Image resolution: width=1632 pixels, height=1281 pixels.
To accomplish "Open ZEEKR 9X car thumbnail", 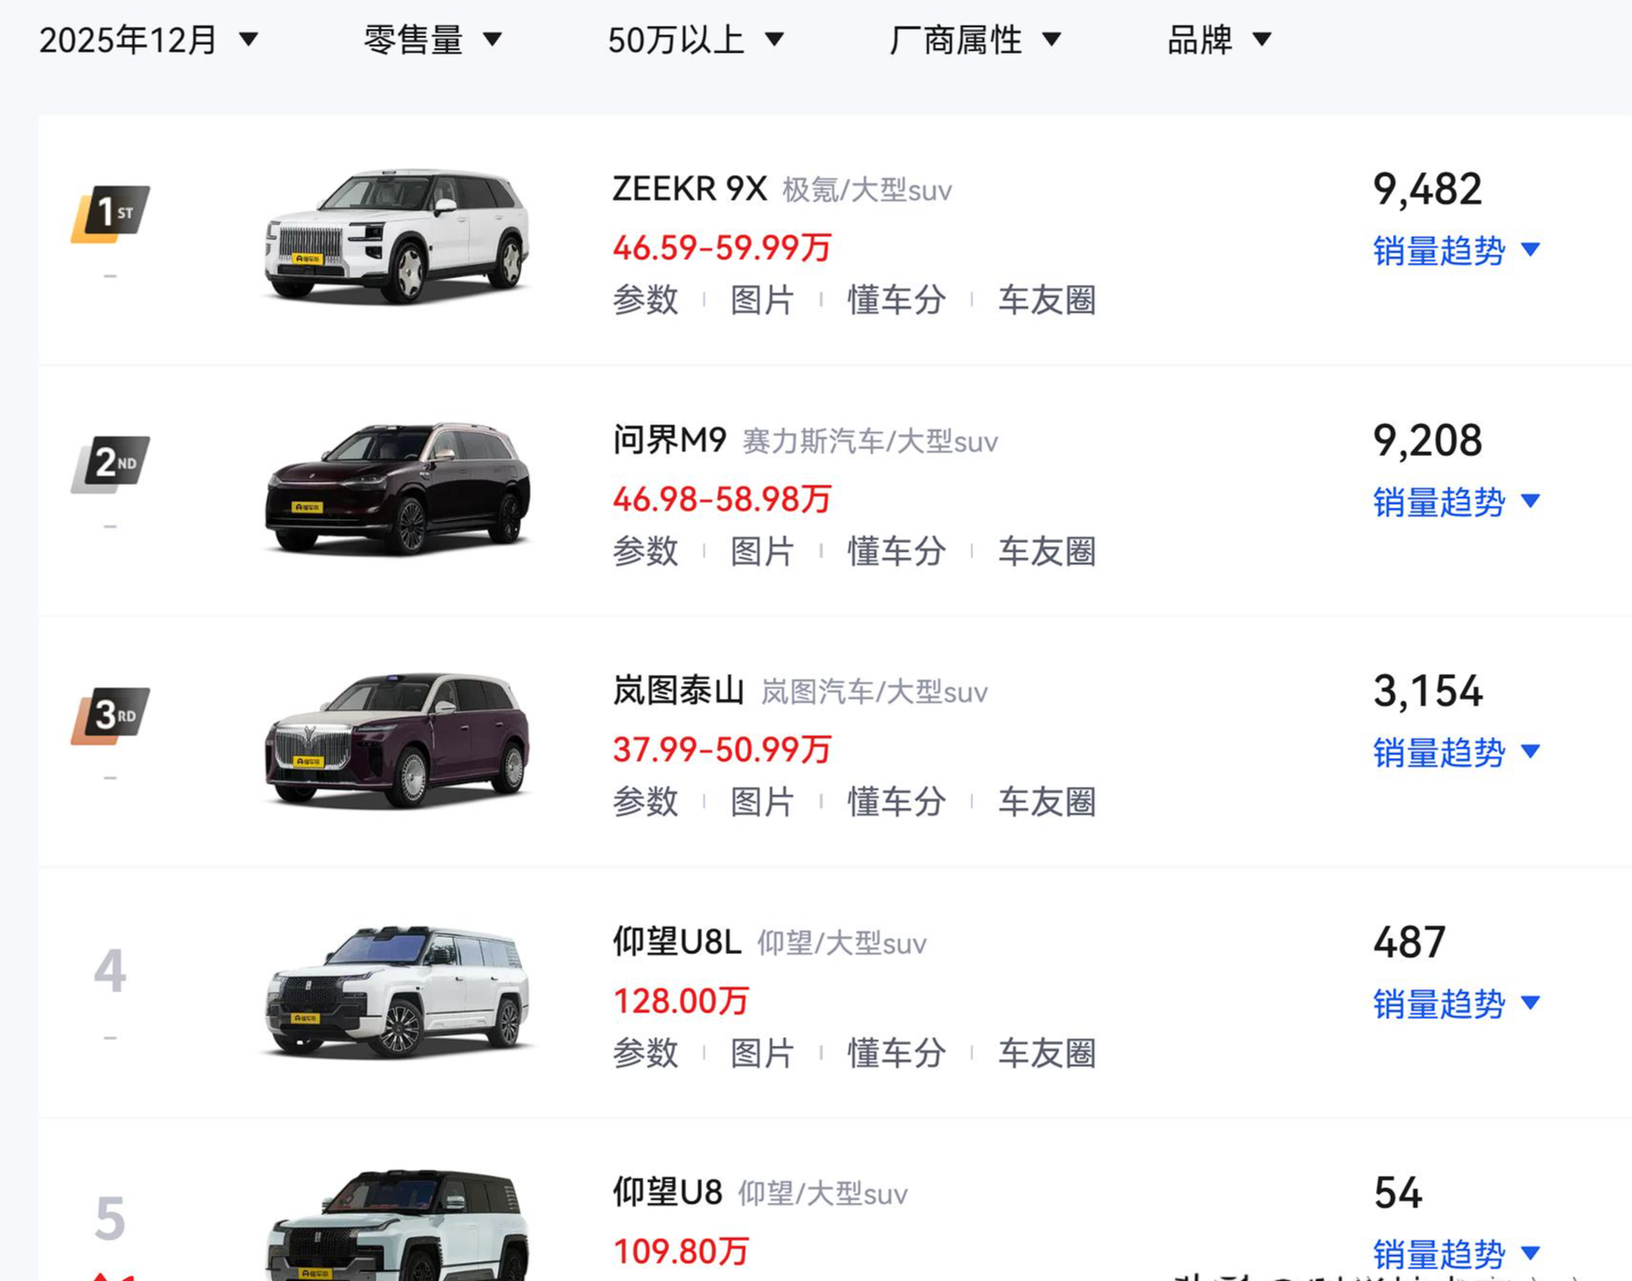I will coord(397,237).
